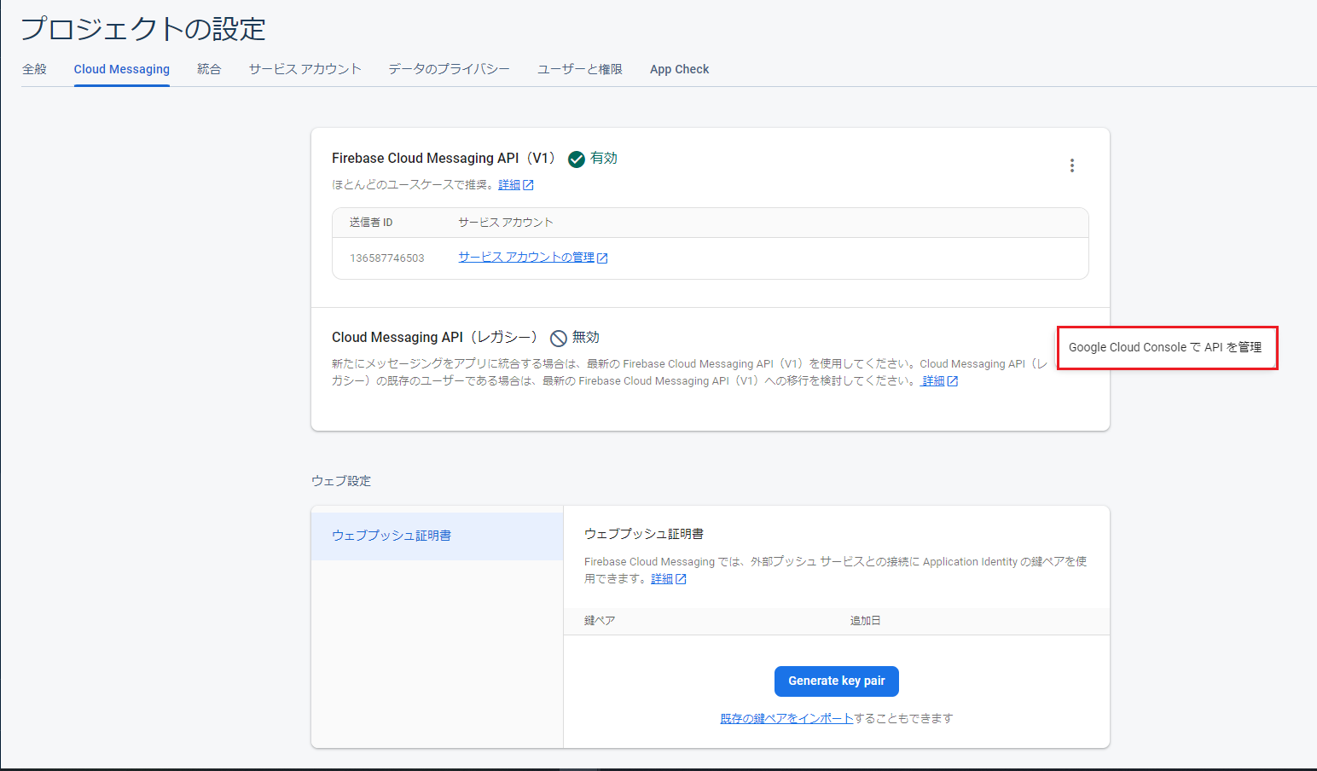This screenshot has width=1317, height=771.
Task: Open the three-dot menu for Firebase Cloud Messaging API
Action: click(1072, 165)
